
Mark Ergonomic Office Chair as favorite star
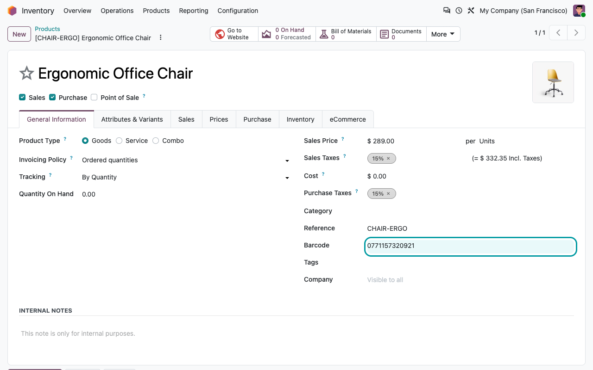[26, 73]
